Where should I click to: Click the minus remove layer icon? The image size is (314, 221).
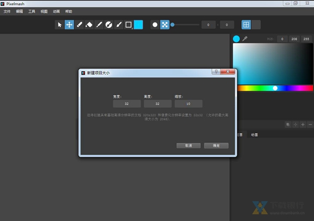tap(310, 125)
